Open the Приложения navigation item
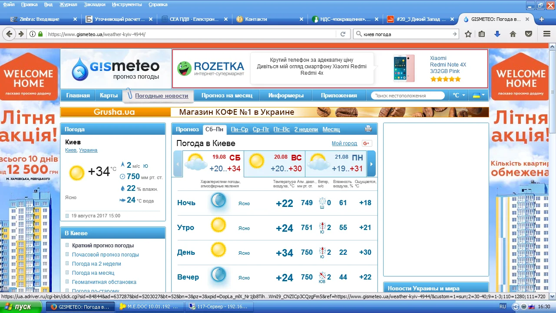This screenshot has width=556, height=313. (x=339, y=96)
